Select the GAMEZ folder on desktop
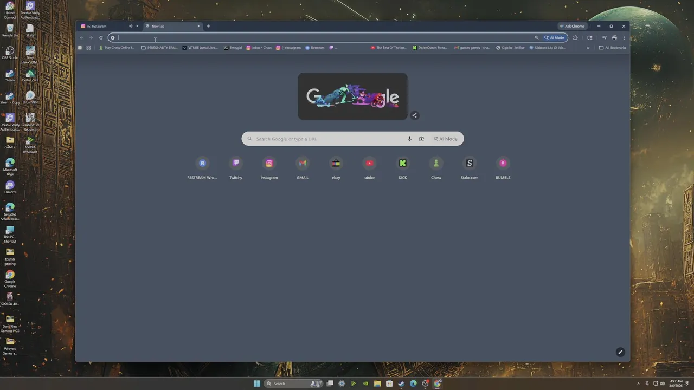The width and height of the screenshot is (694, 390). click(10, 142)
